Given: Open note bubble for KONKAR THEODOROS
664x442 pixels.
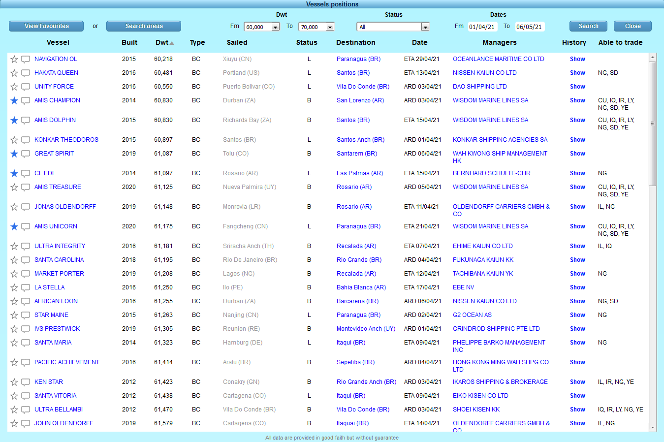Looking at the screenshot, I should click(26, 140).
